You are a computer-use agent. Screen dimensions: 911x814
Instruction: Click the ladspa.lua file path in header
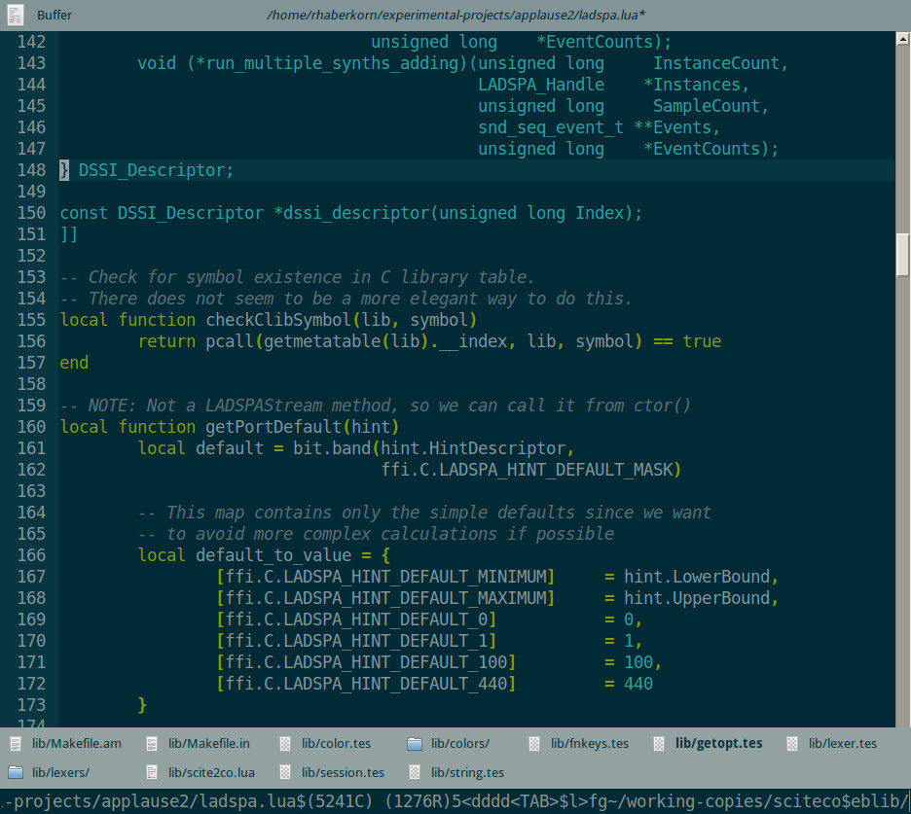coord(455,15)
